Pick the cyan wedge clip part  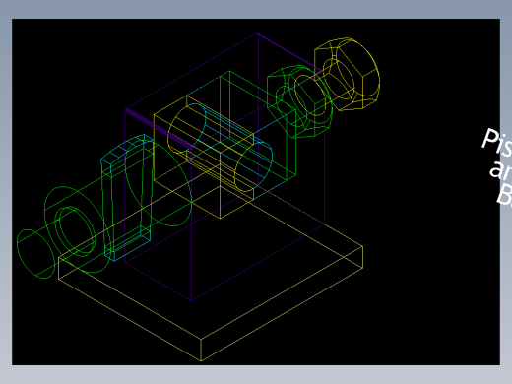tap(127, 198)
